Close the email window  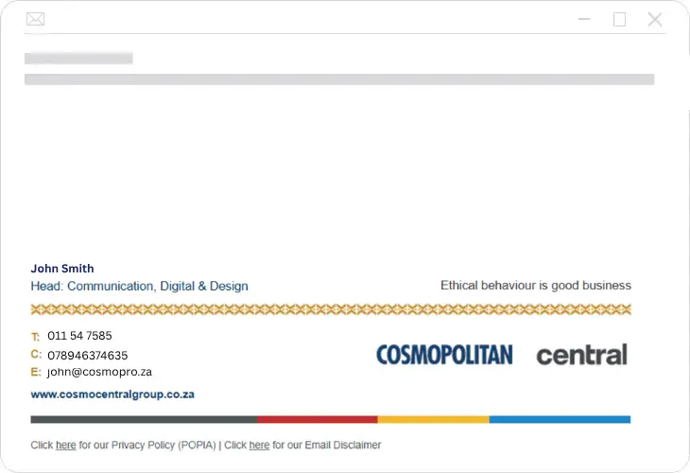[655, 19]
